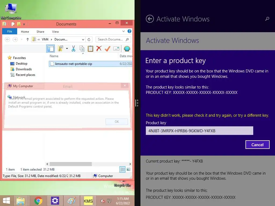Select OK in the Email dialog
Screen dimensions: 275x206
117,122
